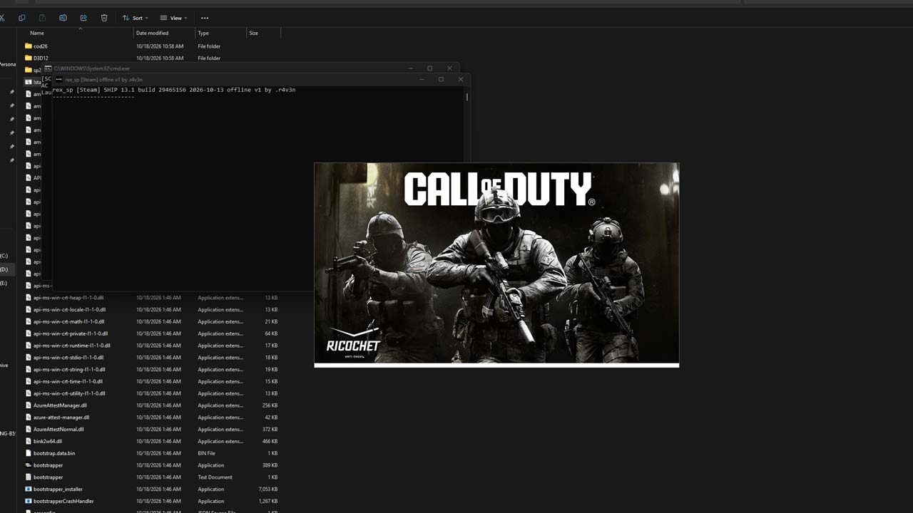This screenshot has width=913, height=513.
Task: Click the Paste icon in Explorer toolbar
Action: [42, 18]
